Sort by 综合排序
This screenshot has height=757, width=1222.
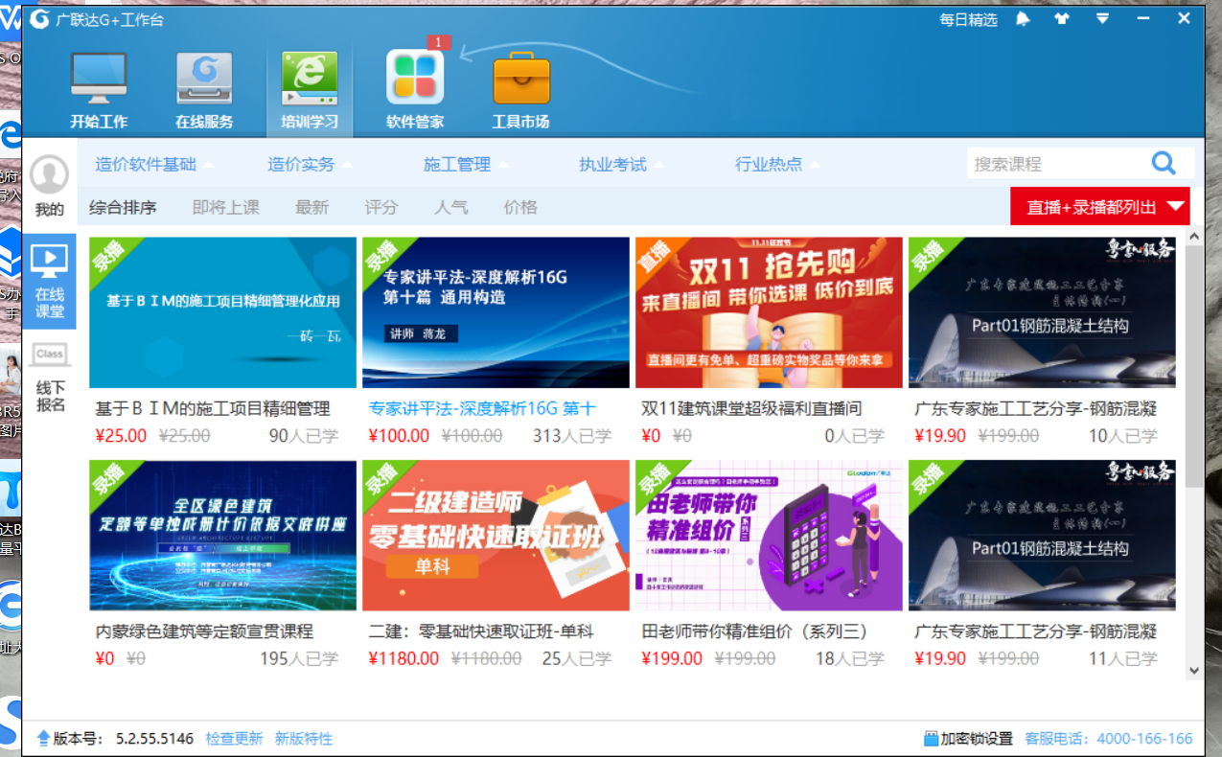tap(123, 207)
